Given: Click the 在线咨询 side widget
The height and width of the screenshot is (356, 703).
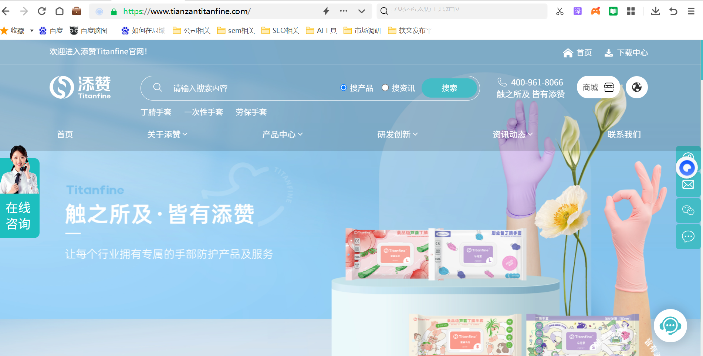Looking at the screenshot, I should pyautogui.click(x=19, y=191).
